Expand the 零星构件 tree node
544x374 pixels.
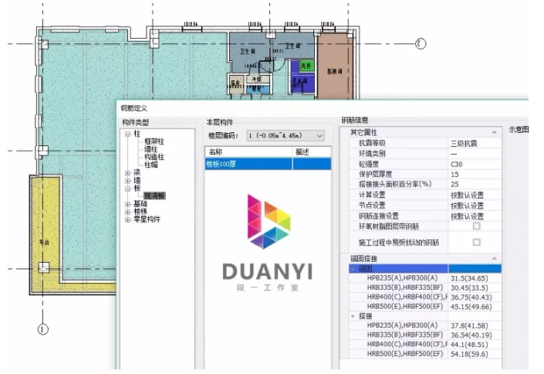pyautogui.click(x=127, y=219)
